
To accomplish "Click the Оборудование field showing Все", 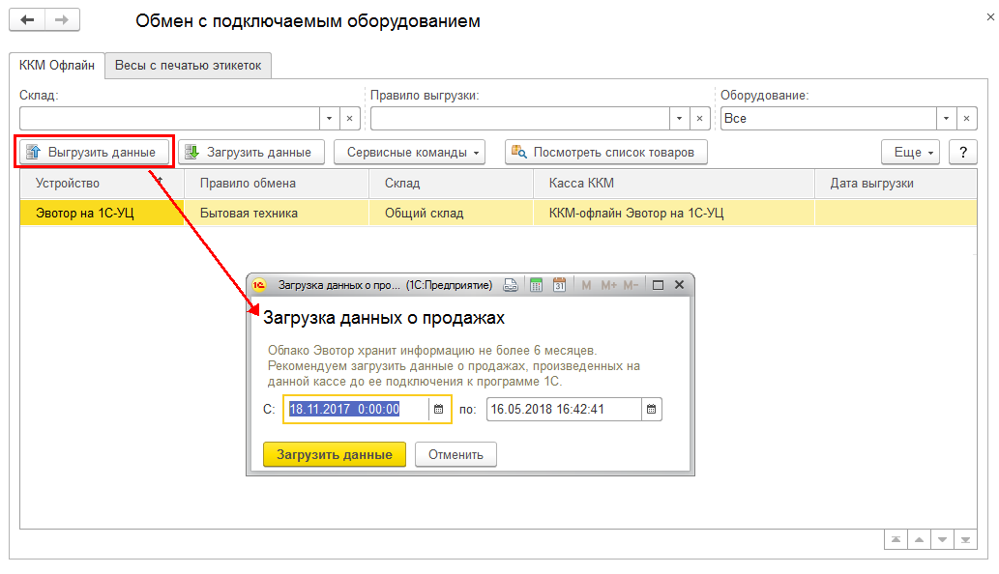I will click(x=828, y=118).
